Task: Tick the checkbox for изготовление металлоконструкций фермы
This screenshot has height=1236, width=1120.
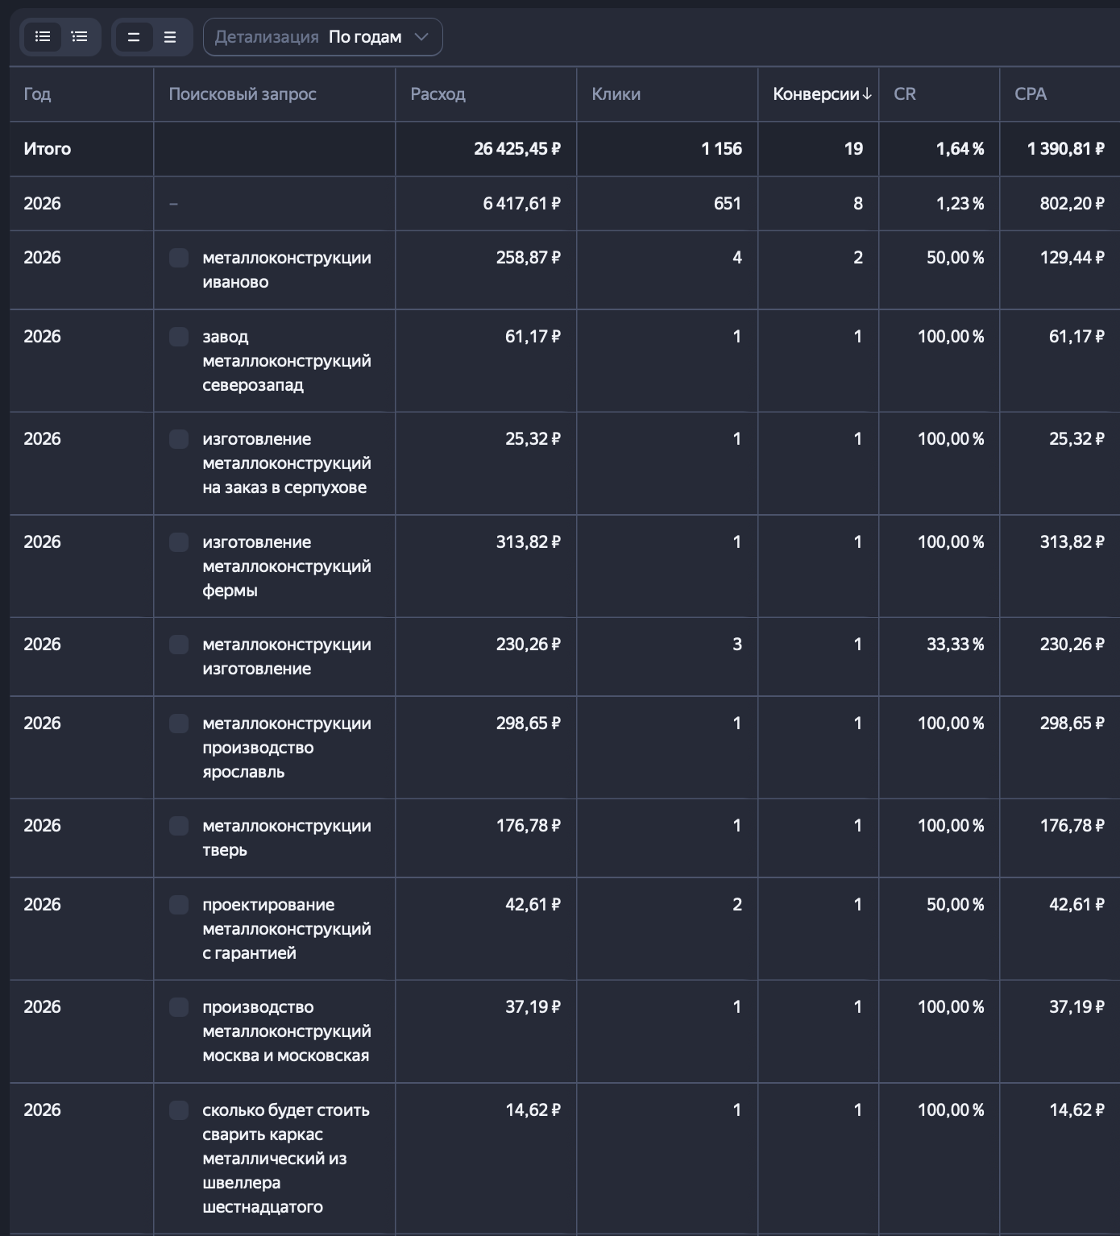Action: tap(179, 542)
